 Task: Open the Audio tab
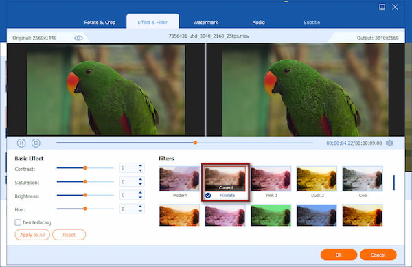tap(259, 23)
